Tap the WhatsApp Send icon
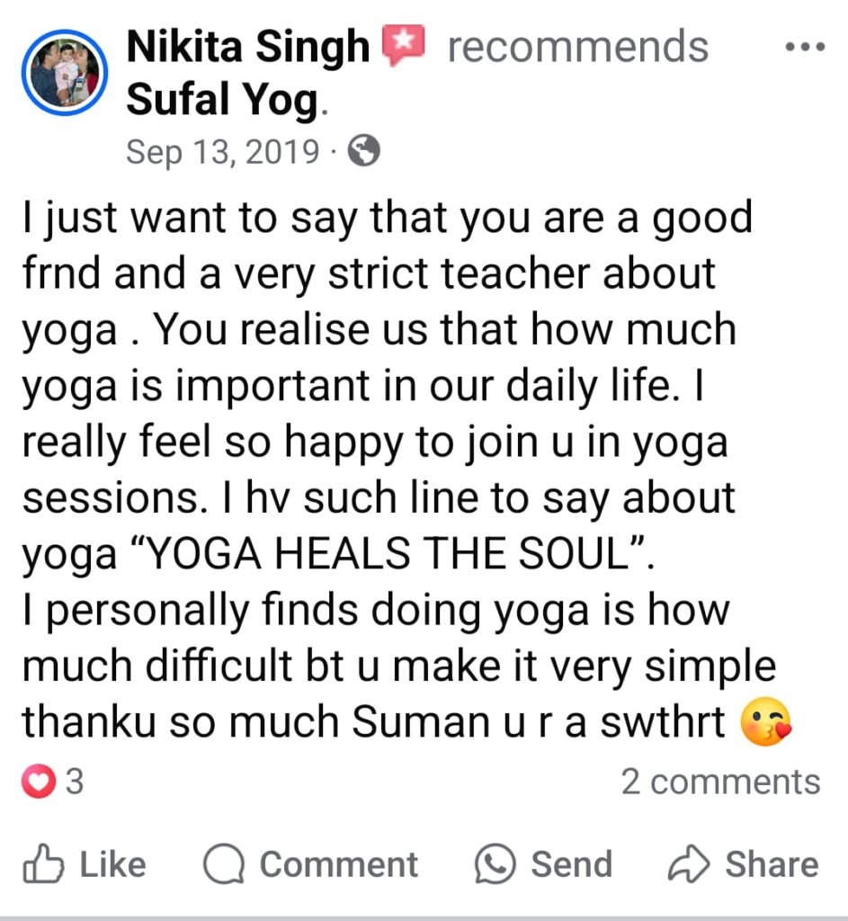Viewport: 848px width, 921px height. click(x=495, y=864)
